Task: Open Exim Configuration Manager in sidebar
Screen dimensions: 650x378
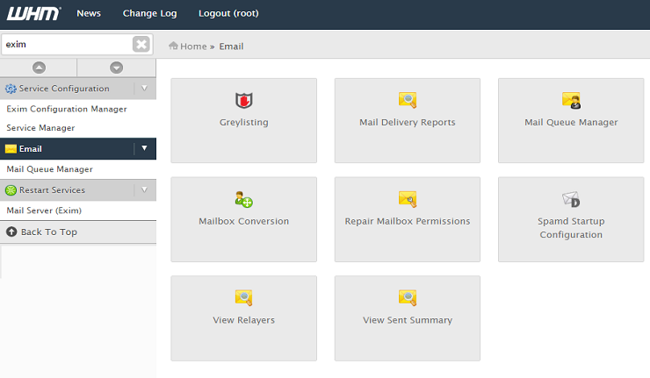Action: (67, 109)
